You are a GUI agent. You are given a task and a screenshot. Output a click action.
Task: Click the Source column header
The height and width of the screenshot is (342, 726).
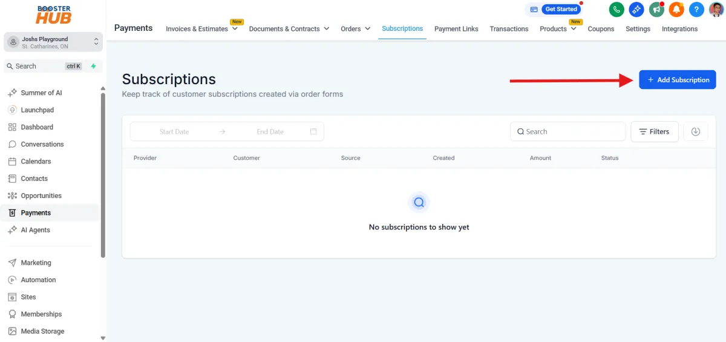point(351,158)
